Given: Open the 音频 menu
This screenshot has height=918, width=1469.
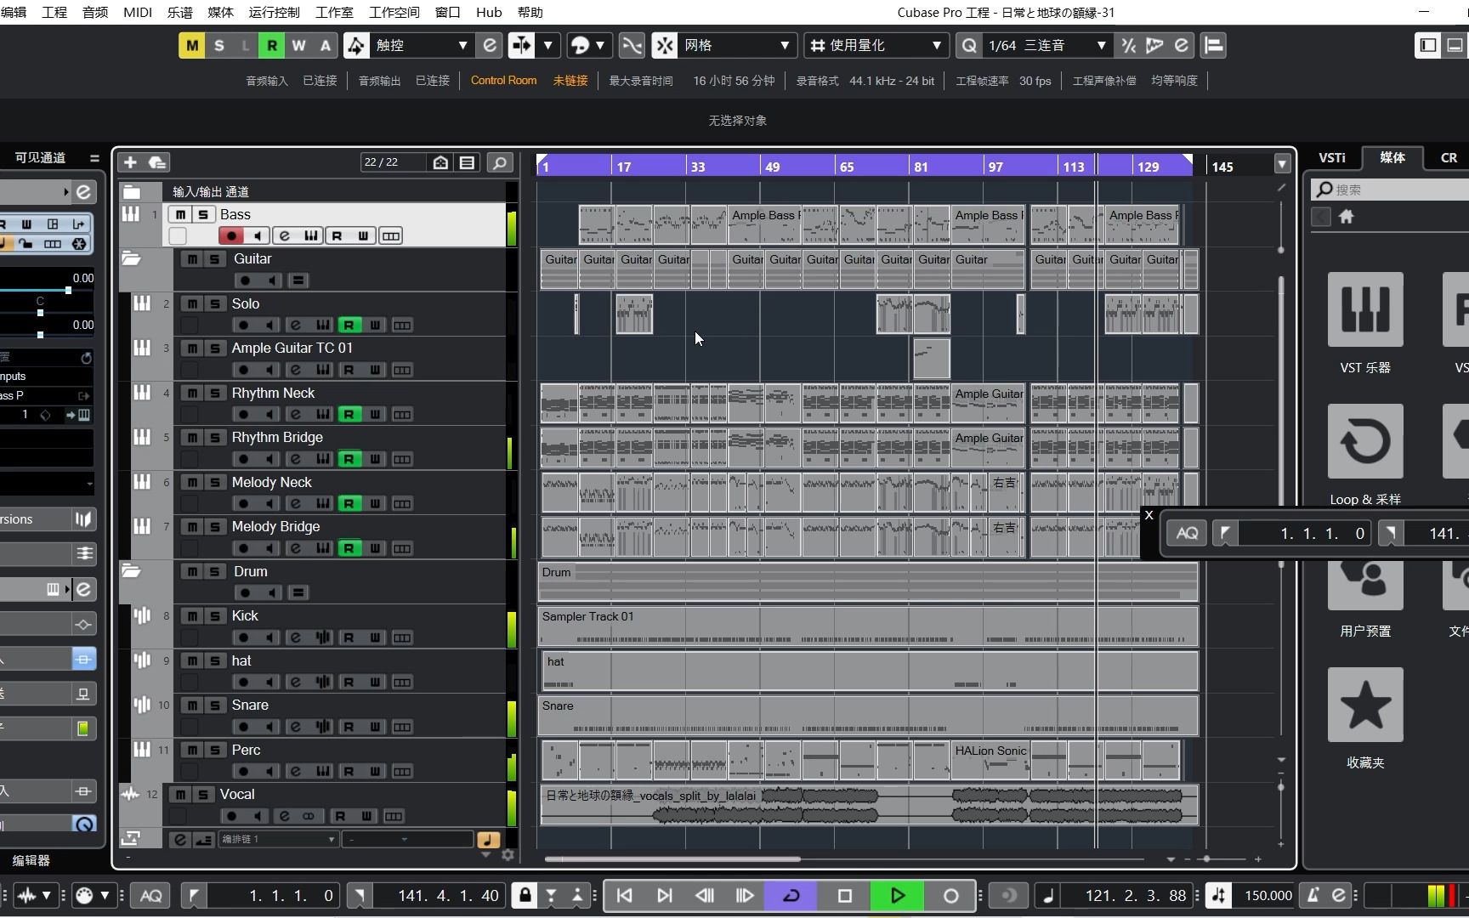Looking at the screenshot, I should coord(95,12).
